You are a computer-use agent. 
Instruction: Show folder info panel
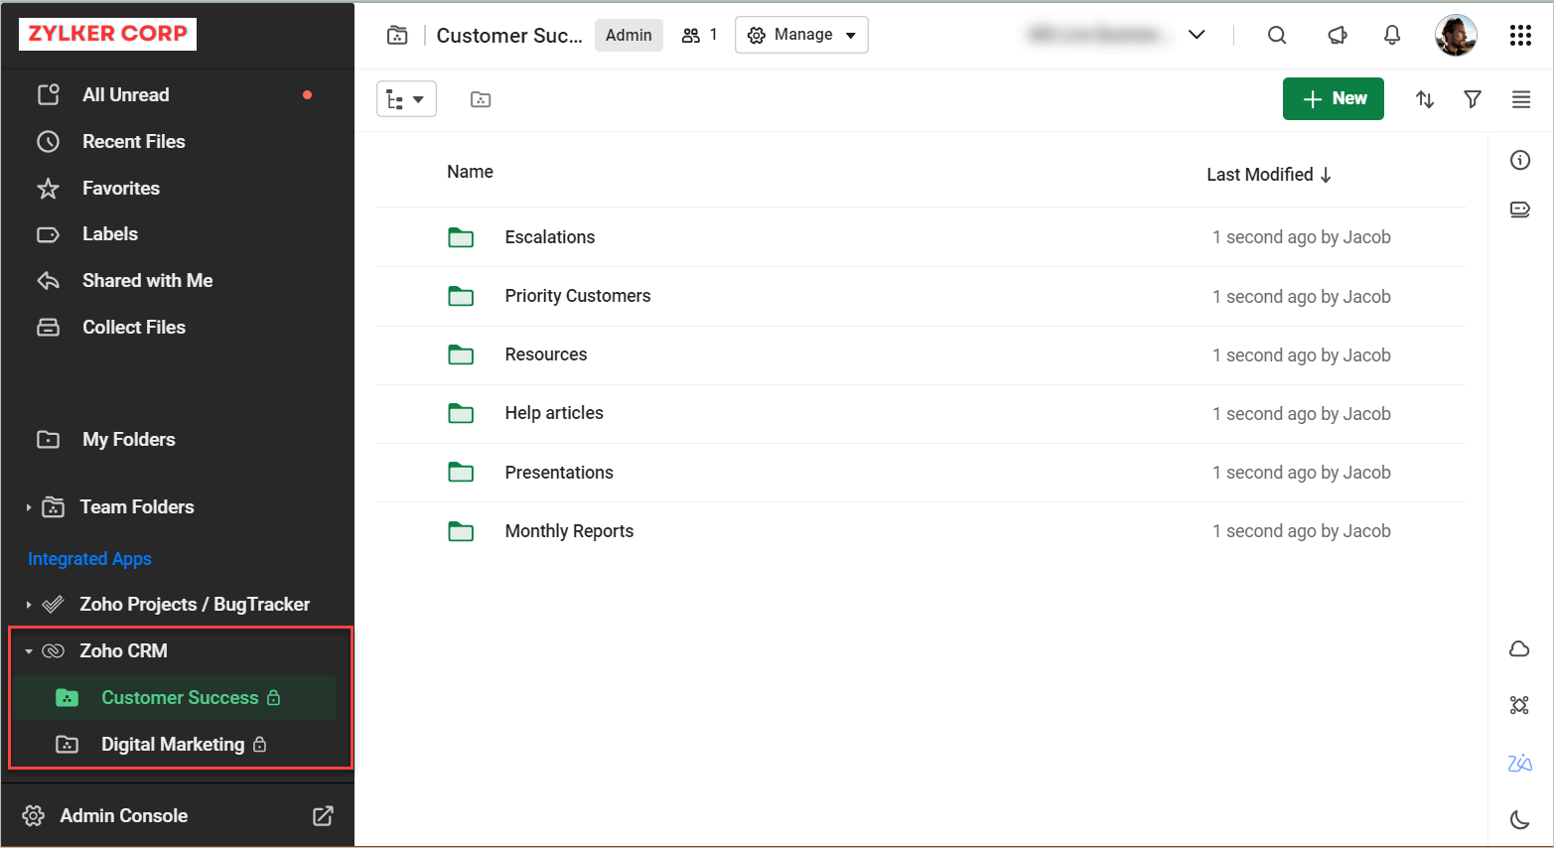tap(1520, 160)
